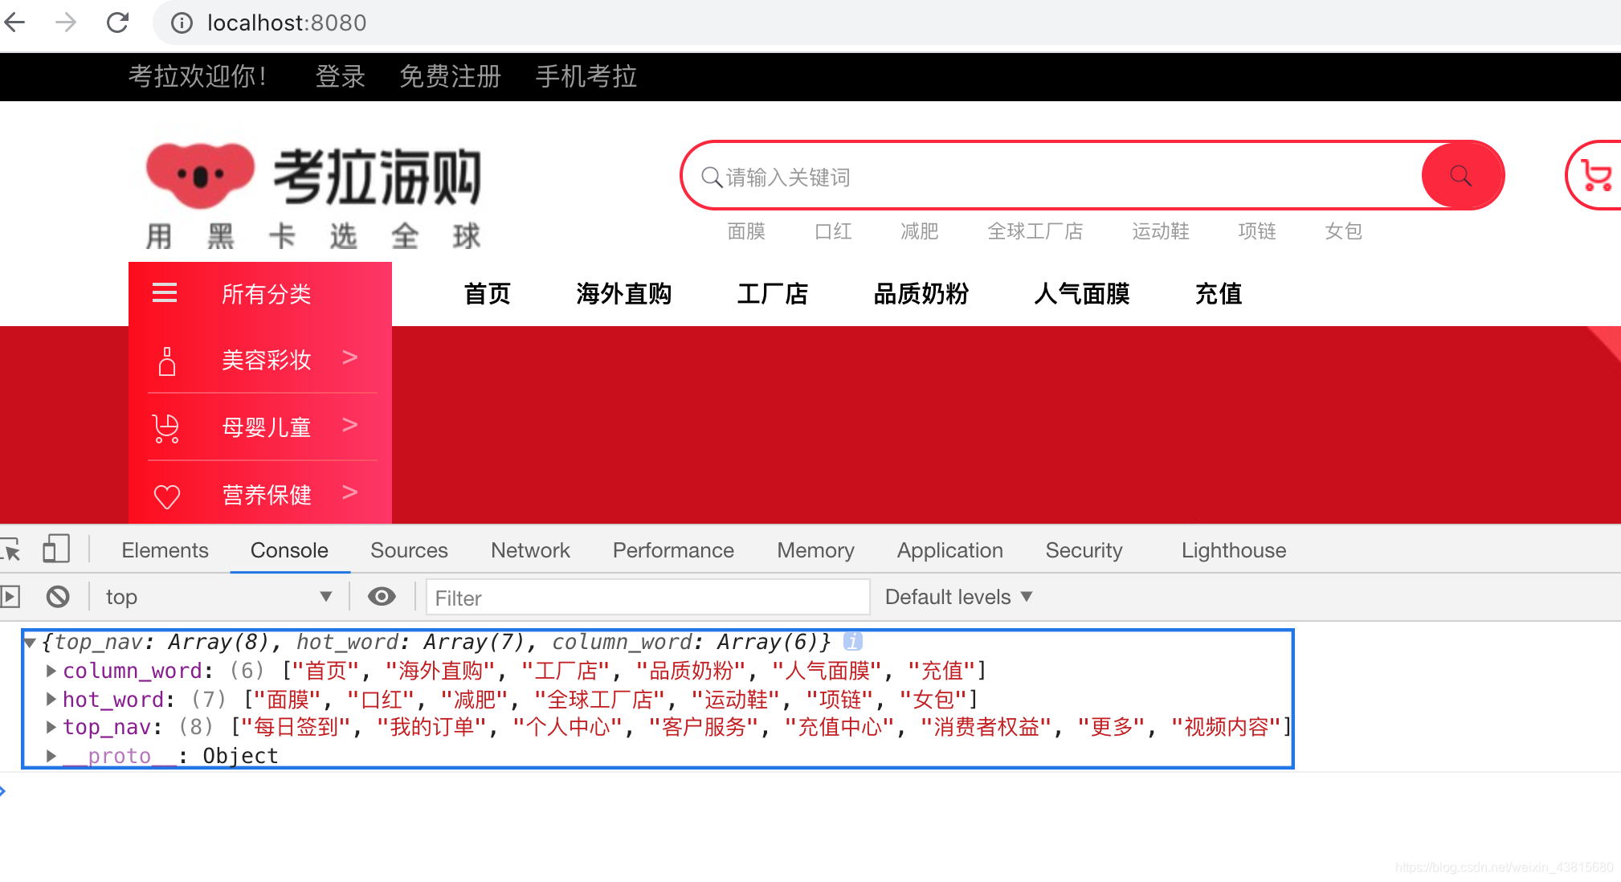Click the 所有分类 category header
The height and width of the screenshot is (882, 1621).
(260, 294)
